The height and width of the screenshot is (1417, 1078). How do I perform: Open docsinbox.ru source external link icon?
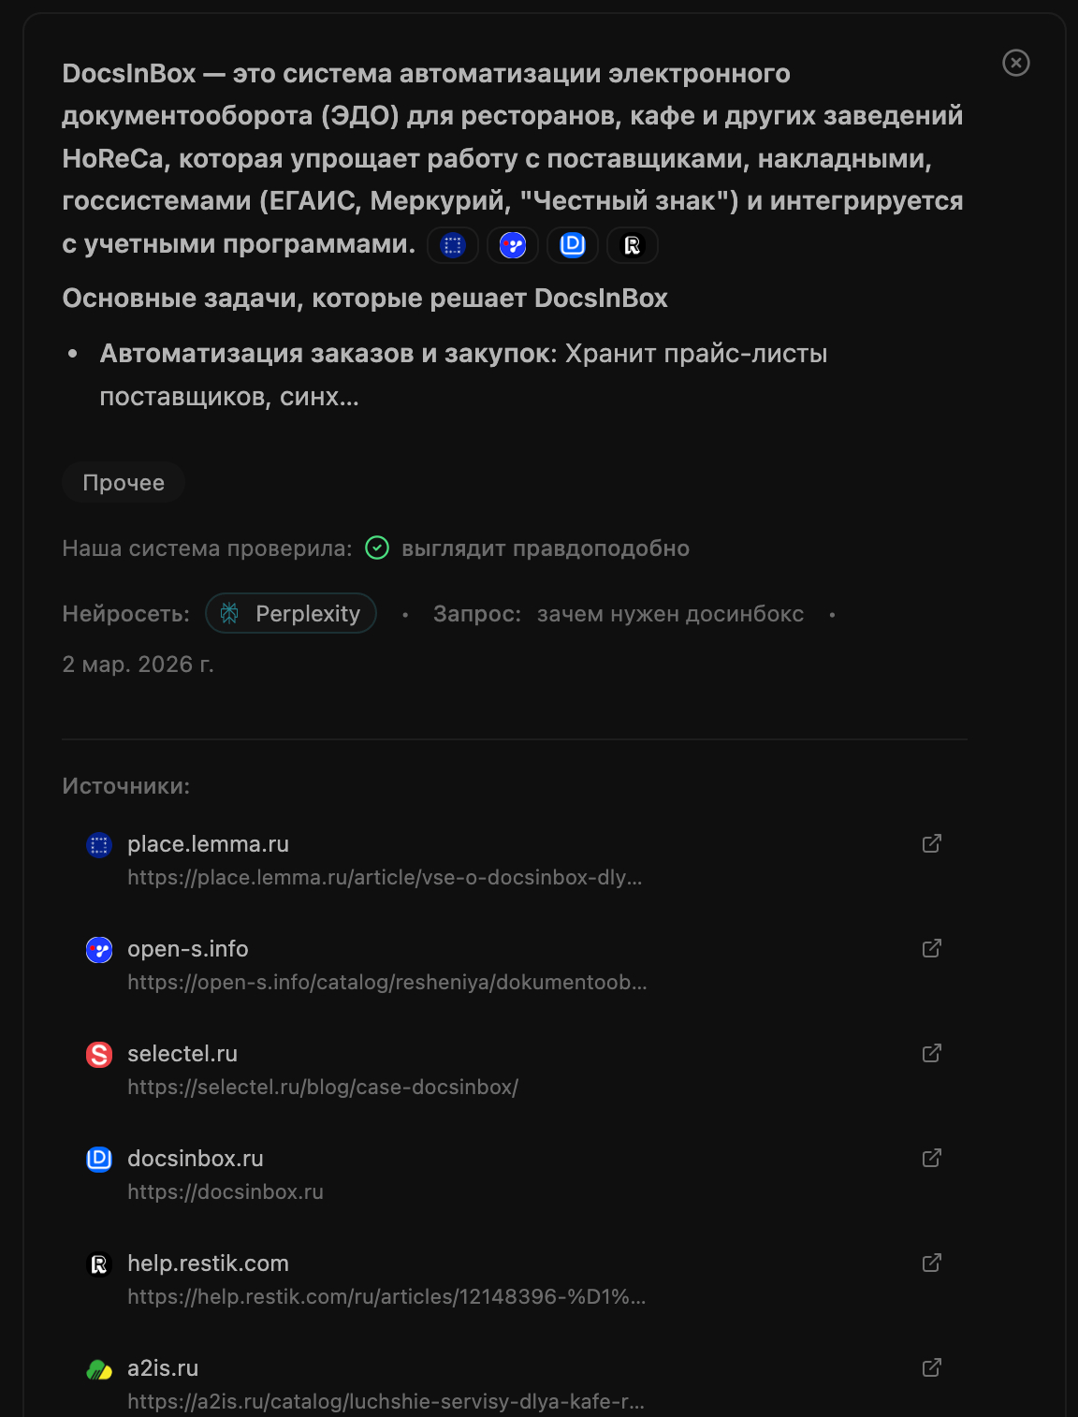point(931,1158)
